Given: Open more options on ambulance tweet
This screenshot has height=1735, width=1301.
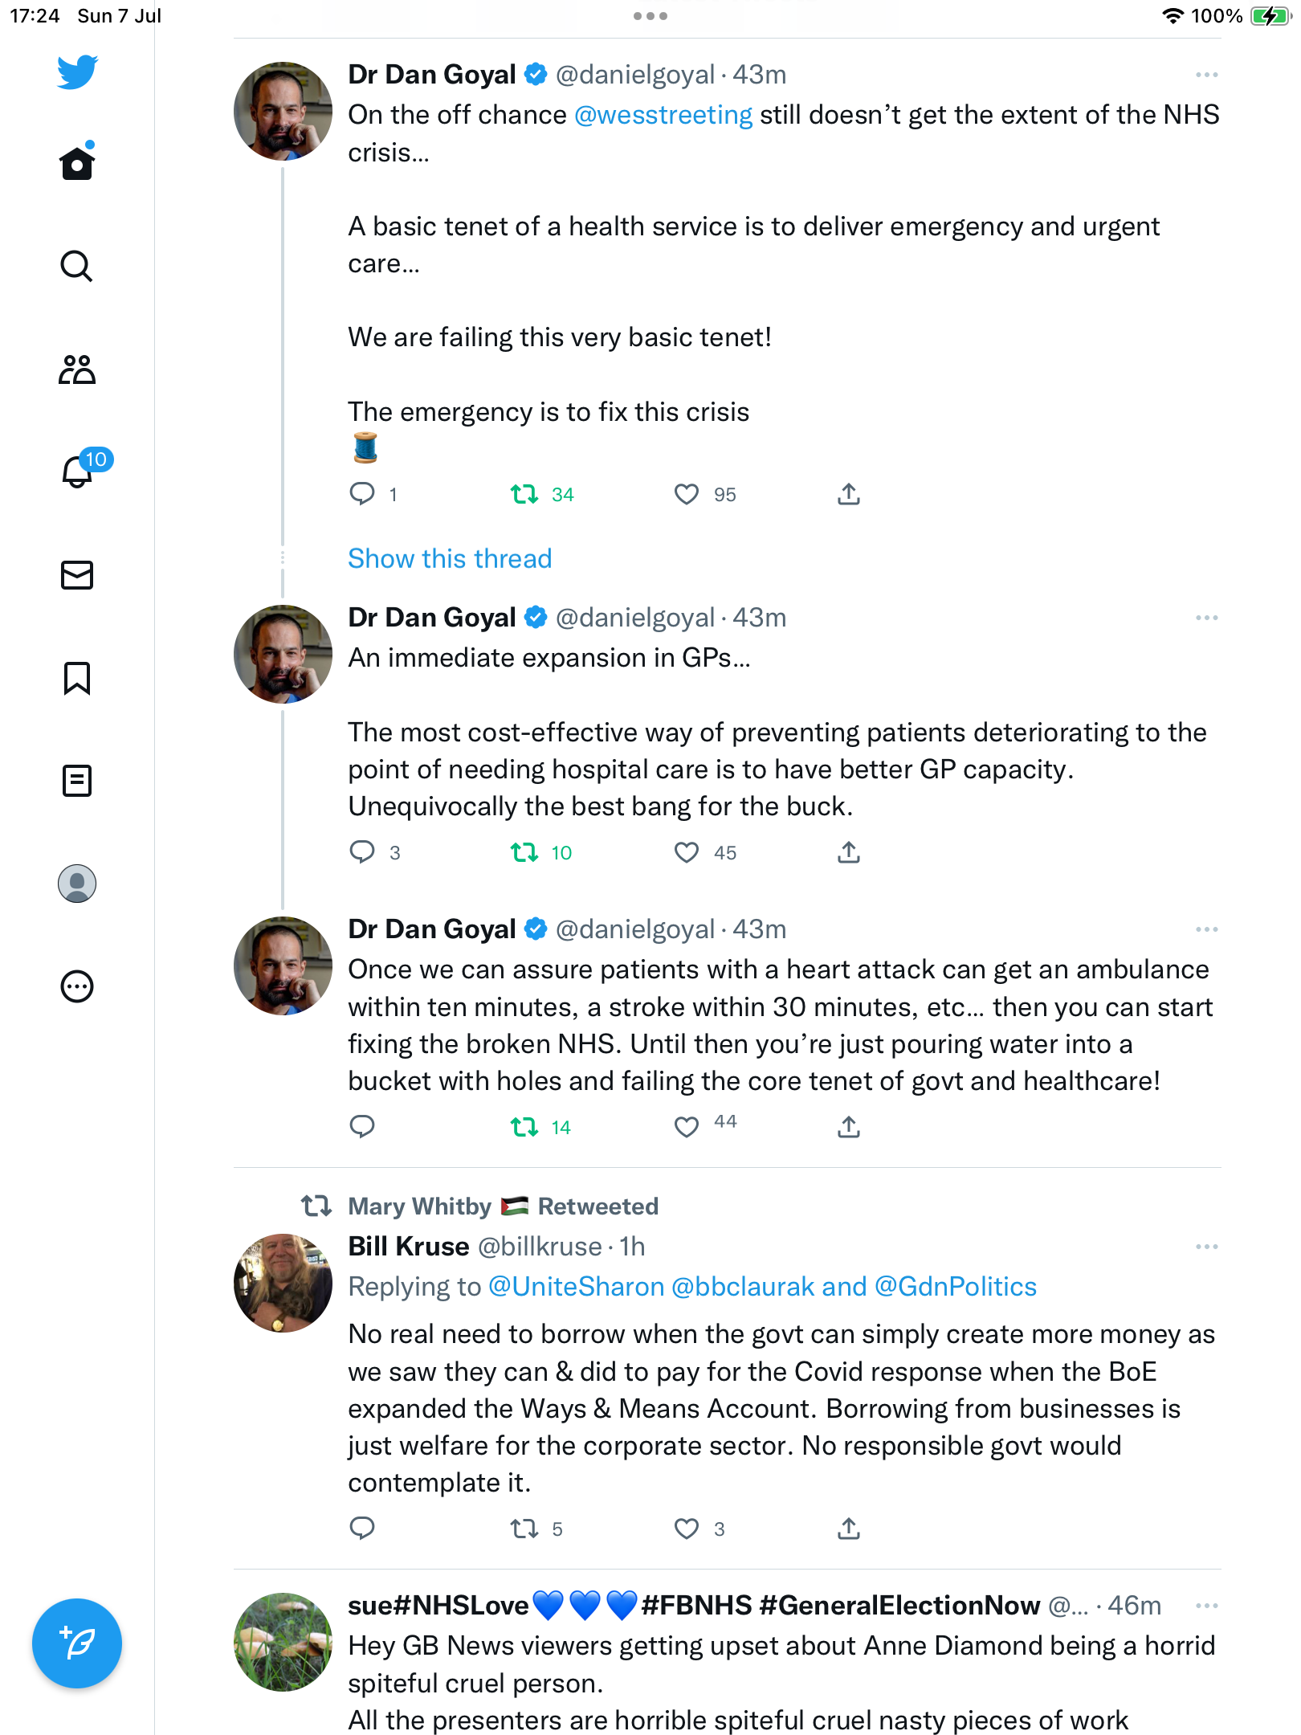Looking at the screenshot, I should [1206, 929].
